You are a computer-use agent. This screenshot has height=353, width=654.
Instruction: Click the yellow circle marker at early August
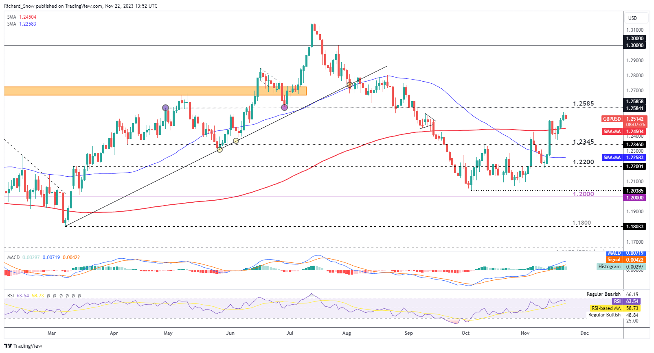click(x=349, y=84)
